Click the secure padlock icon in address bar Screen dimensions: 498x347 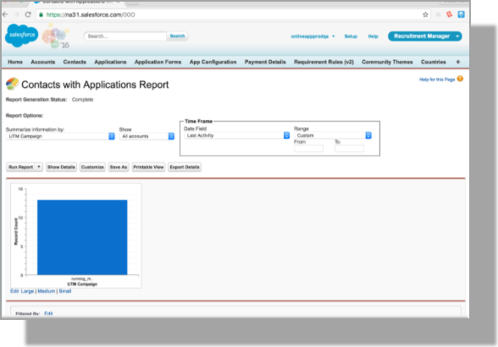click(41, 14)
